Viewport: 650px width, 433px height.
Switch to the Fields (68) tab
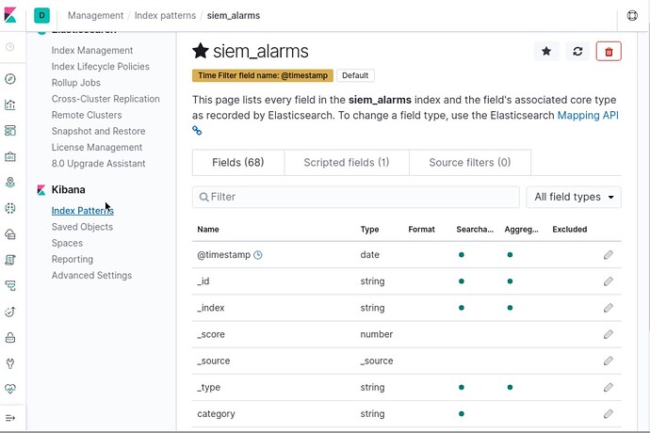pyautogui.click(x=238, y=163)
